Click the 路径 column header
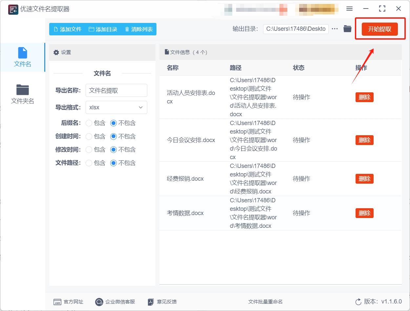The image size is (410, 311). pos(236,68)
